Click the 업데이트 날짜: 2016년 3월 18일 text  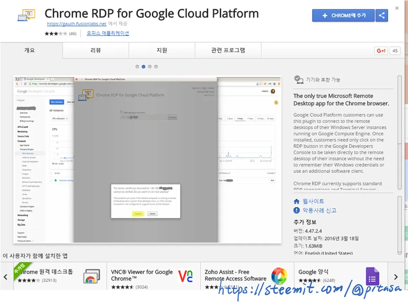pyautogui.click(x=326, y=239)
